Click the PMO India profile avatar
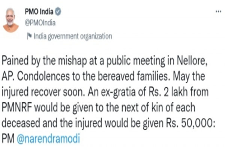225x150 pixels. 10,20
